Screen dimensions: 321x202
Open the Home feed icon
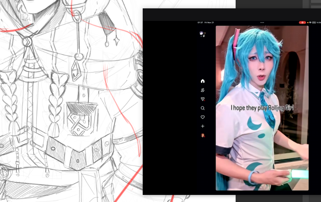pyautogui.click(x=203, y=81)
